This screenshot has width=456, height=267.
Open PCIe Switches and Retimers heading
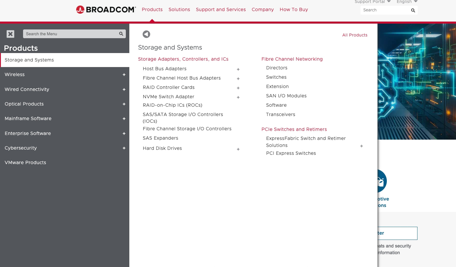(x=294, y=129)
